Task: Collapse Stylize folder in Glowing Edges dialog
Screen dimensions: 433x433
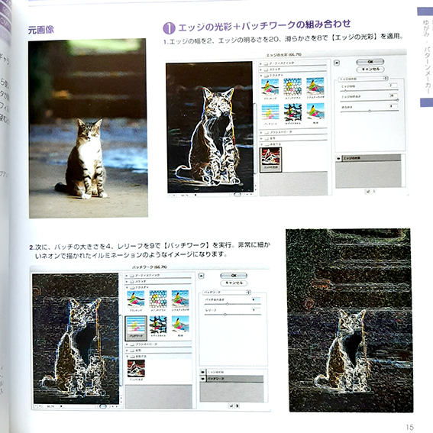Action: [x=261, y=144]
